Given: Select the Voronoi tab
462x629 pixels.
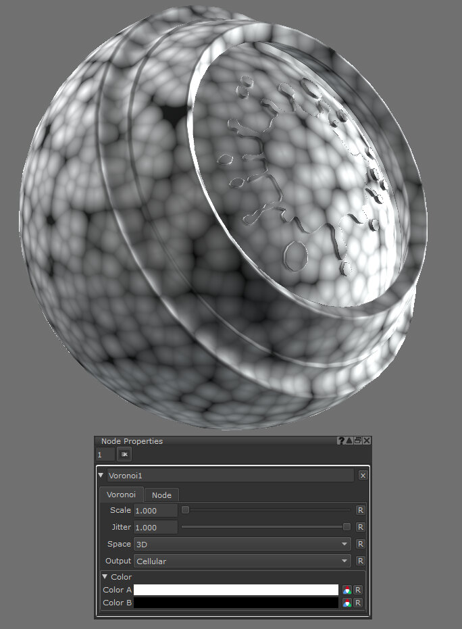Looking at the screenshot, I should click(122, 495).
